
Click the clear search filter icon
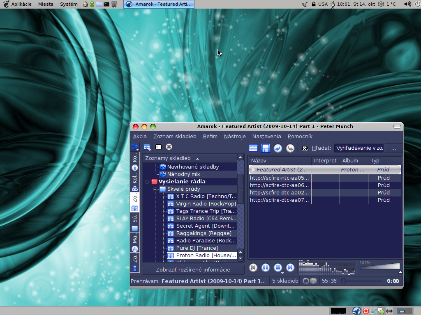305,148
